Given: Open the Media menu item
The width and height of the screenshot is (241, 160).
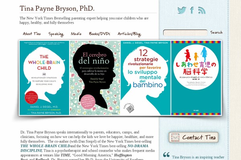Looking at the screenshot, I should click(x=76, y=34).
